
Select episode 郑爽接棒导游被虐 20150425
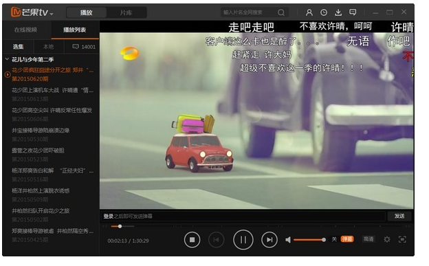click(52, 235)
